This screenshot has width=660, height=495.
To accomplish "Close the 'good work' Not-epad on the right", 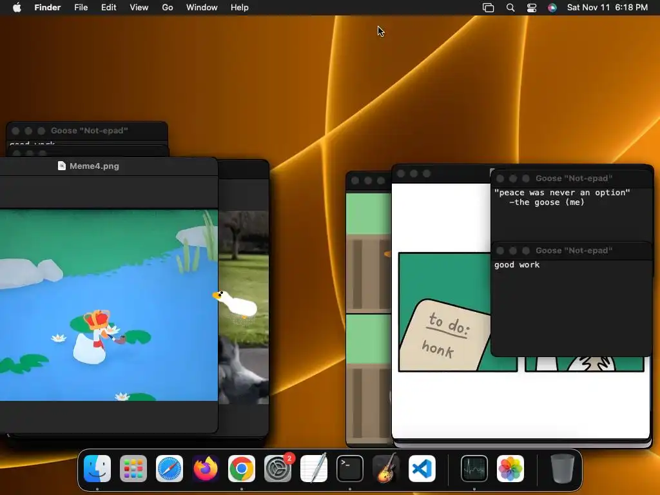I will pos(500,251).
